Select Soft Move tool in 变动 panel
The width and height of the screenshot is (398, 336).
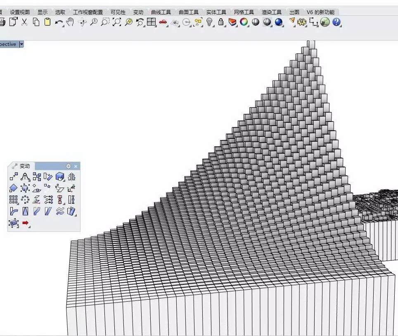coord(25,176)
